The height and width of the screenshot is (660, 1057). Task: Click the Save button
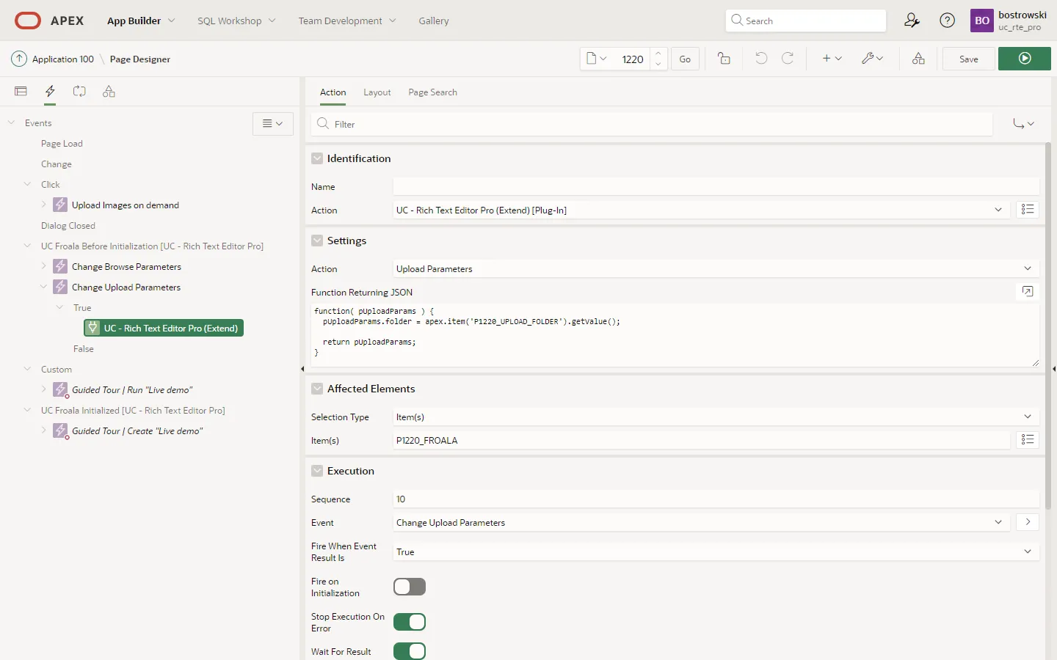click(968, 59)
